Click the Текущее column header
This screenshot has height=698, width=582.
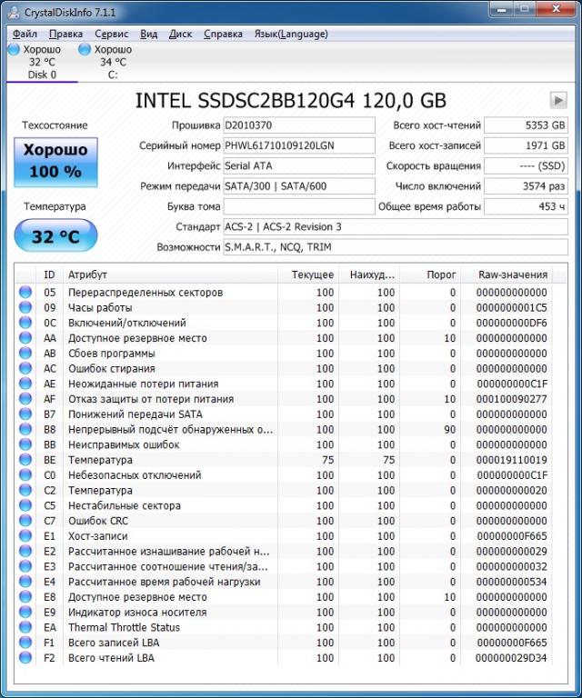[308, 274]
